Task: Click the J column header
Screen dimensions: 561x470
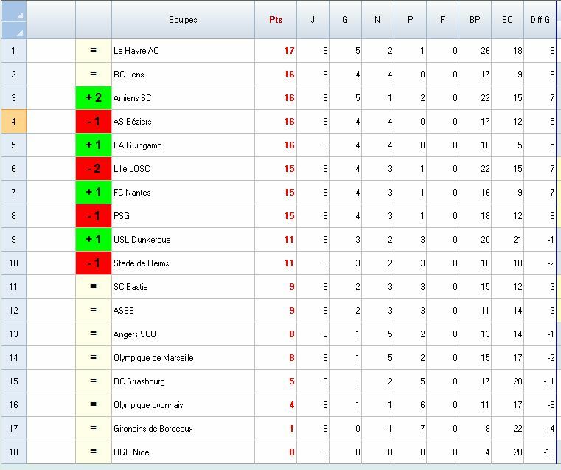Action: click(x=313, y=20)
